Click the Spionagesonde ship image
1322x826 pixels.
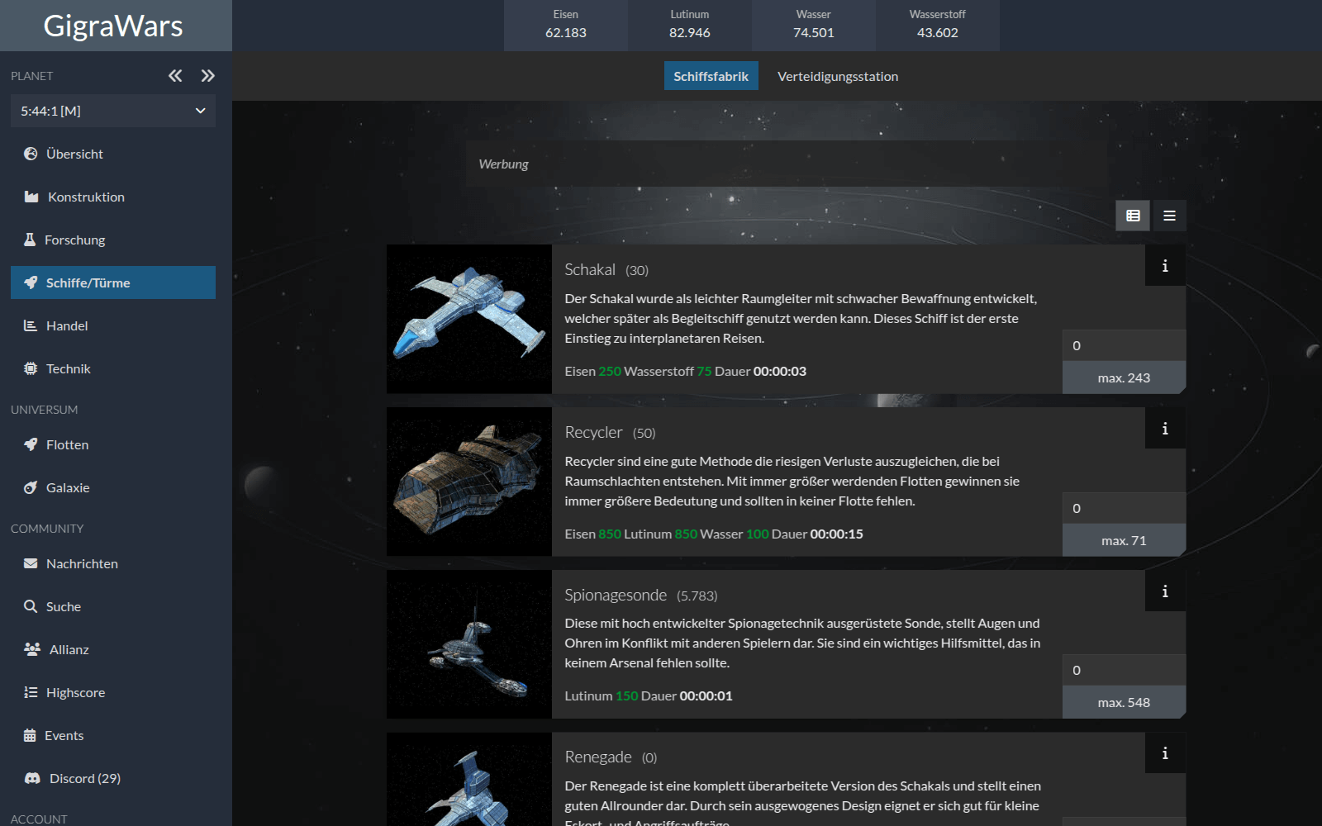(x=469, y=644)
